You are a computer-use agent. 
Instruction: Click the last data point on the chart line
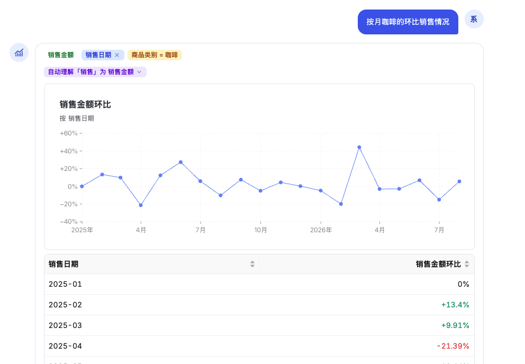pyautogui.click(x=459, y=181)
